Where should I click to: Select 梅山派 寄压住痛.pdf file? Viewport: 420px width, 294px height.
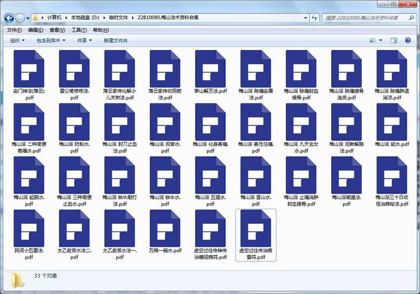[x=256, y=128]
